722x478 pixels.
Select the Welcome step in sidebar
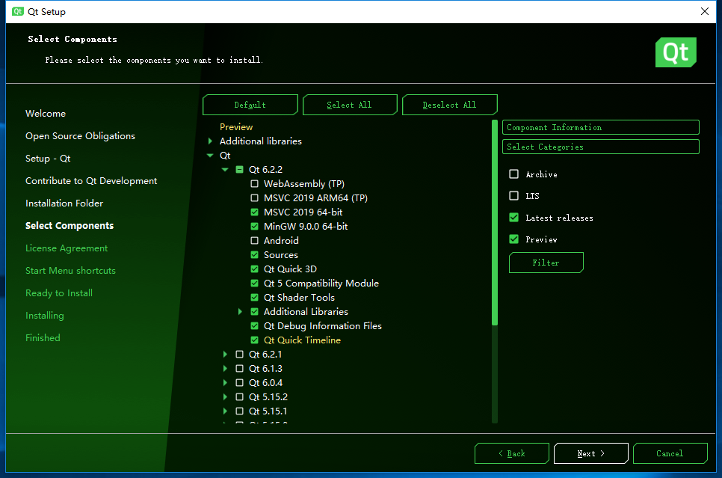(x=46, y=114)
